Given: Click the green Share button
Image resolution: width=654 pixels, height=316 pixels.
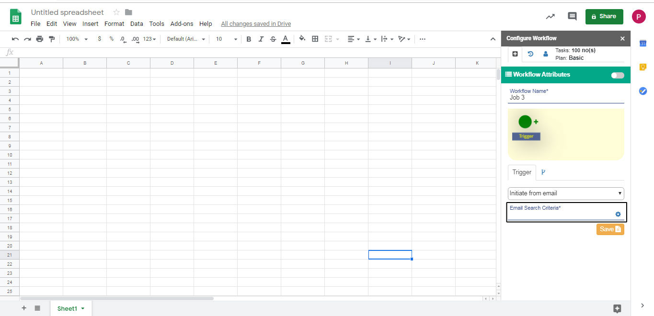Looking at the screenshot, I should [x=604, y=16].
